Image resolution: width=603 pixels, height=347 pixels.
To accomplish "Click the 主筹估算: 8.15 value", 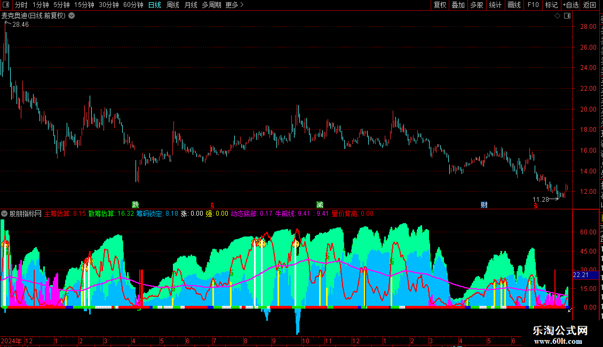I will [x=65, y=214].
